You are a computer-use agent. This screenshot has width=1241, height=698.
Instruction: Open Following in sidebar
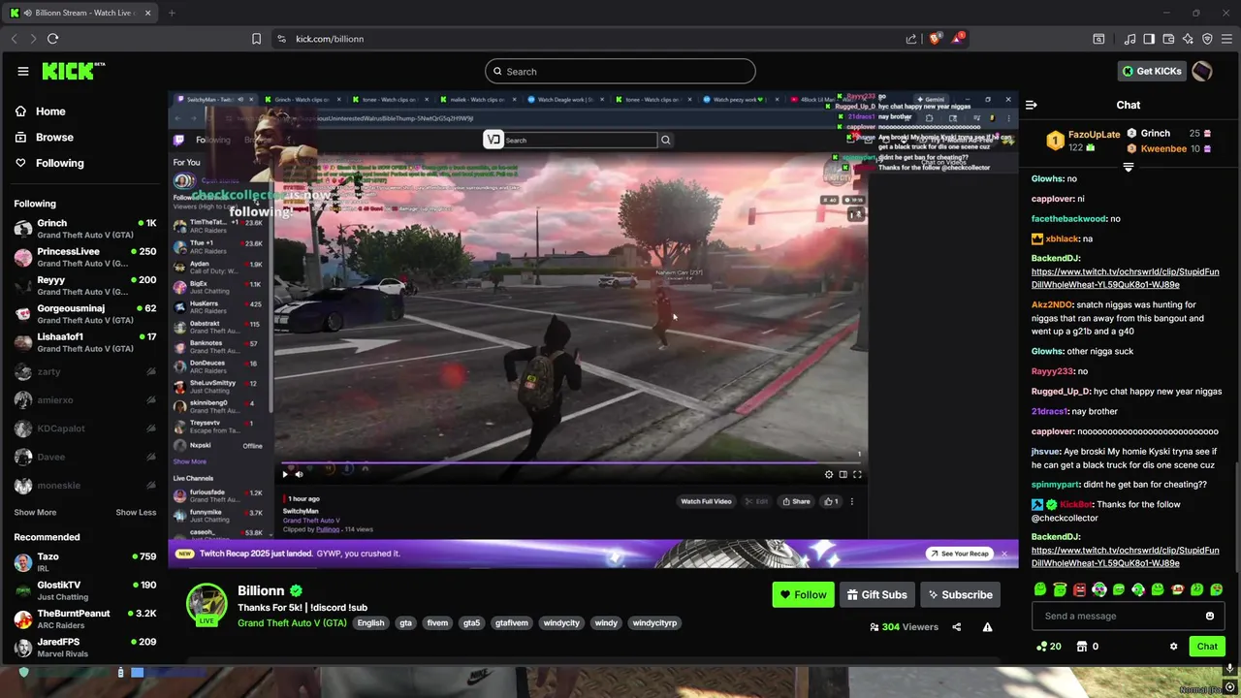coord(49,163)
